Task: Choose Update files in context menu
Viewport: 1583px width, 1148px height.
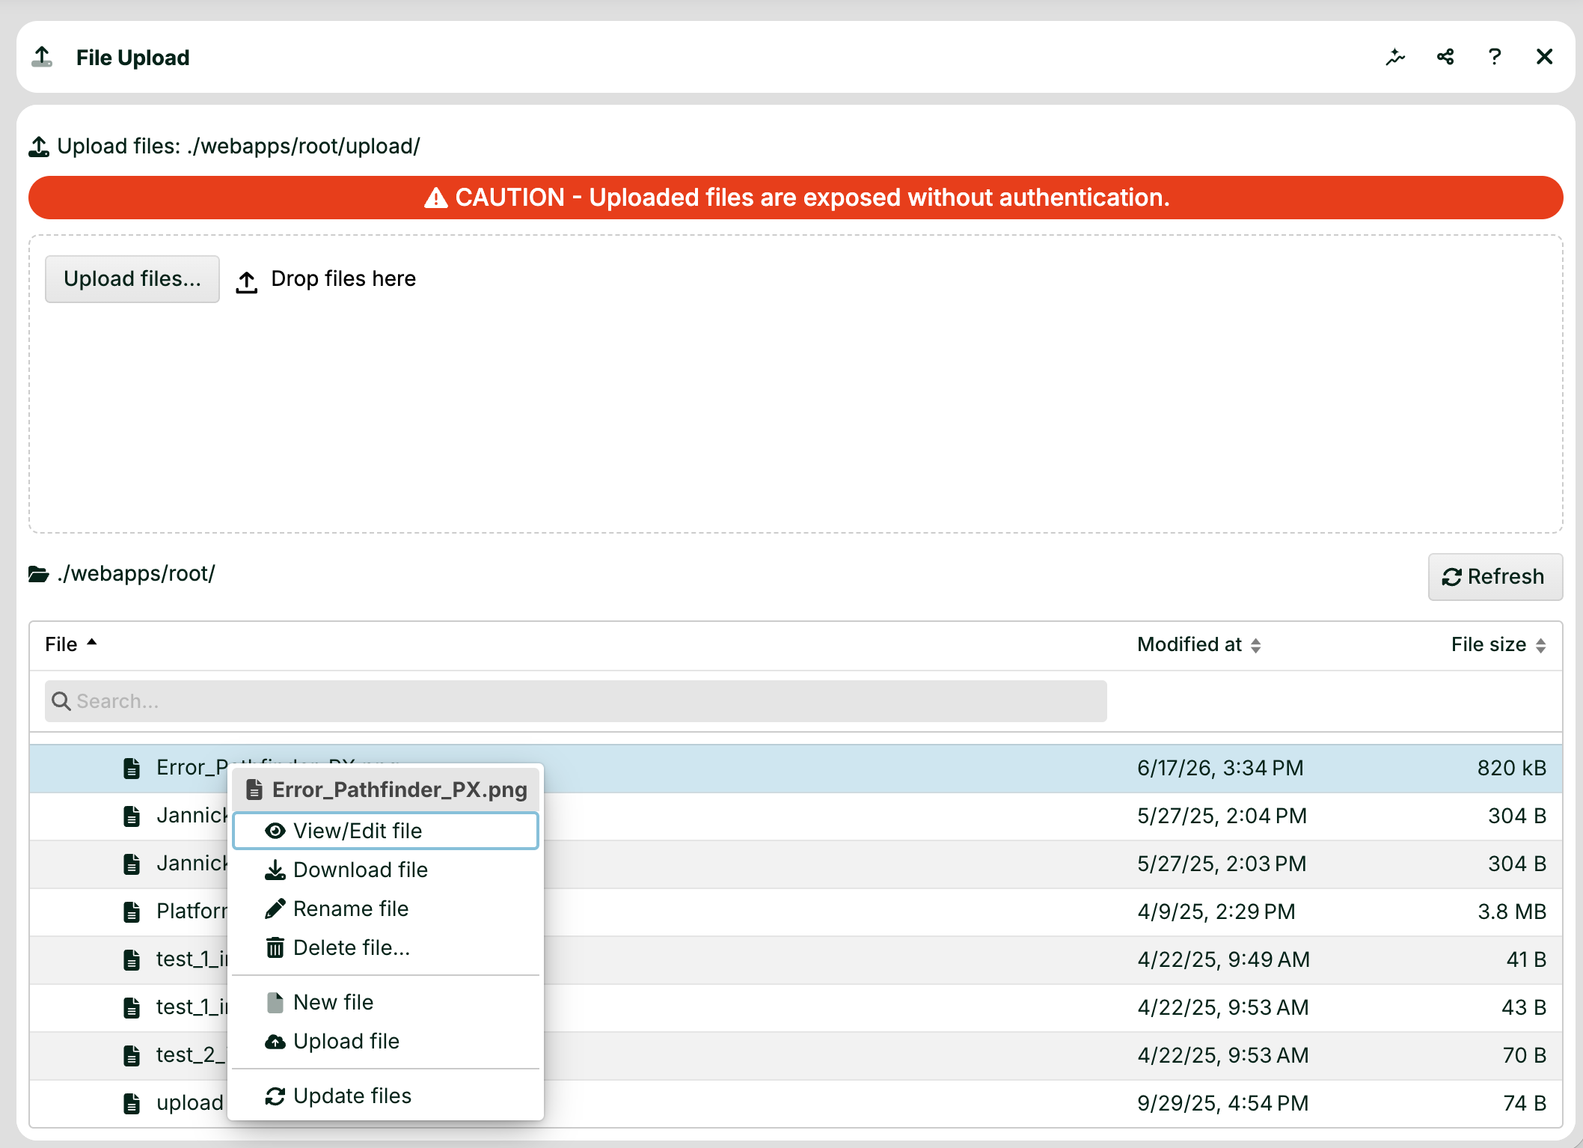Action: 386,1096
